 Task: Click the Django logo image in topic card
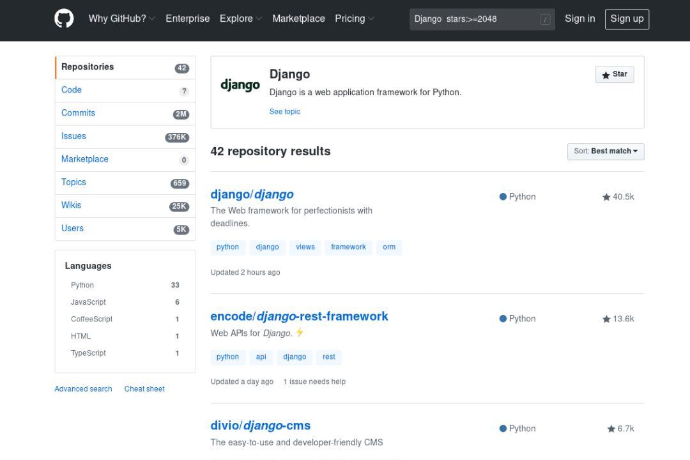point(240,84)
